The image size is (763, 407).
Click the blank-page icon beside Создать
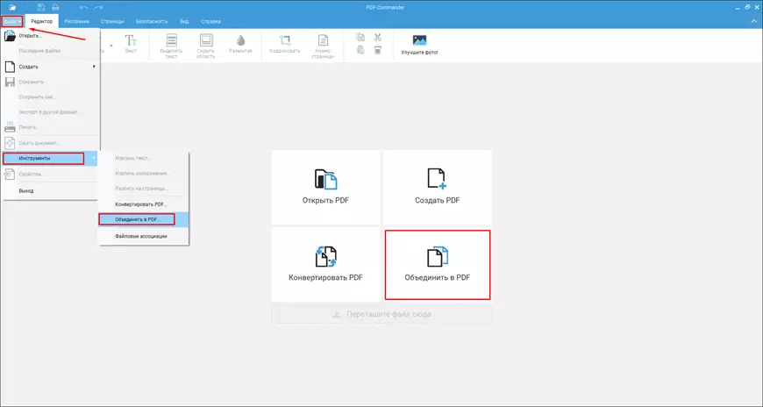click(10, 67)
